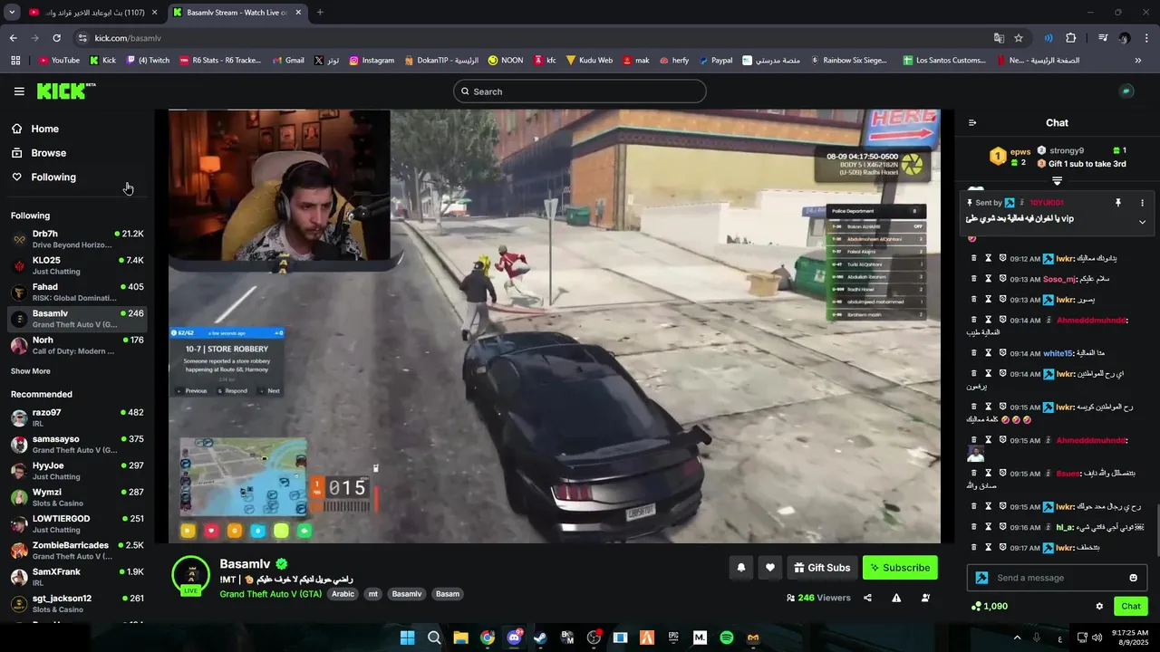Click the channel points 1,090 icon
1160x652 pixels.
pyautogui.click(x=976, y=607)
